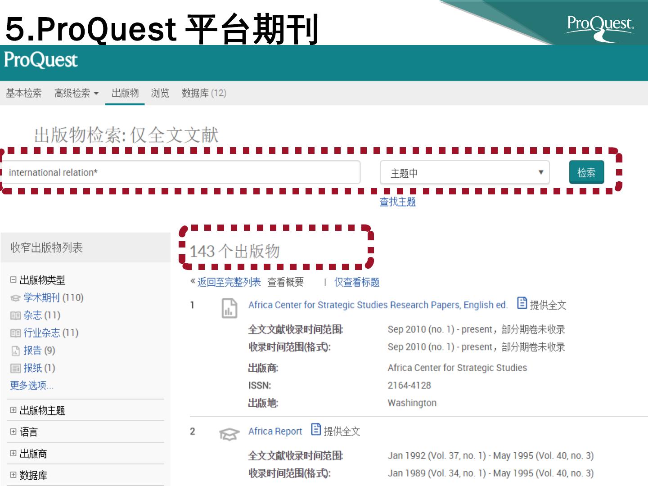Expand the 语言 filter section
The image size is (648, 486).
[x=13, y=432]
